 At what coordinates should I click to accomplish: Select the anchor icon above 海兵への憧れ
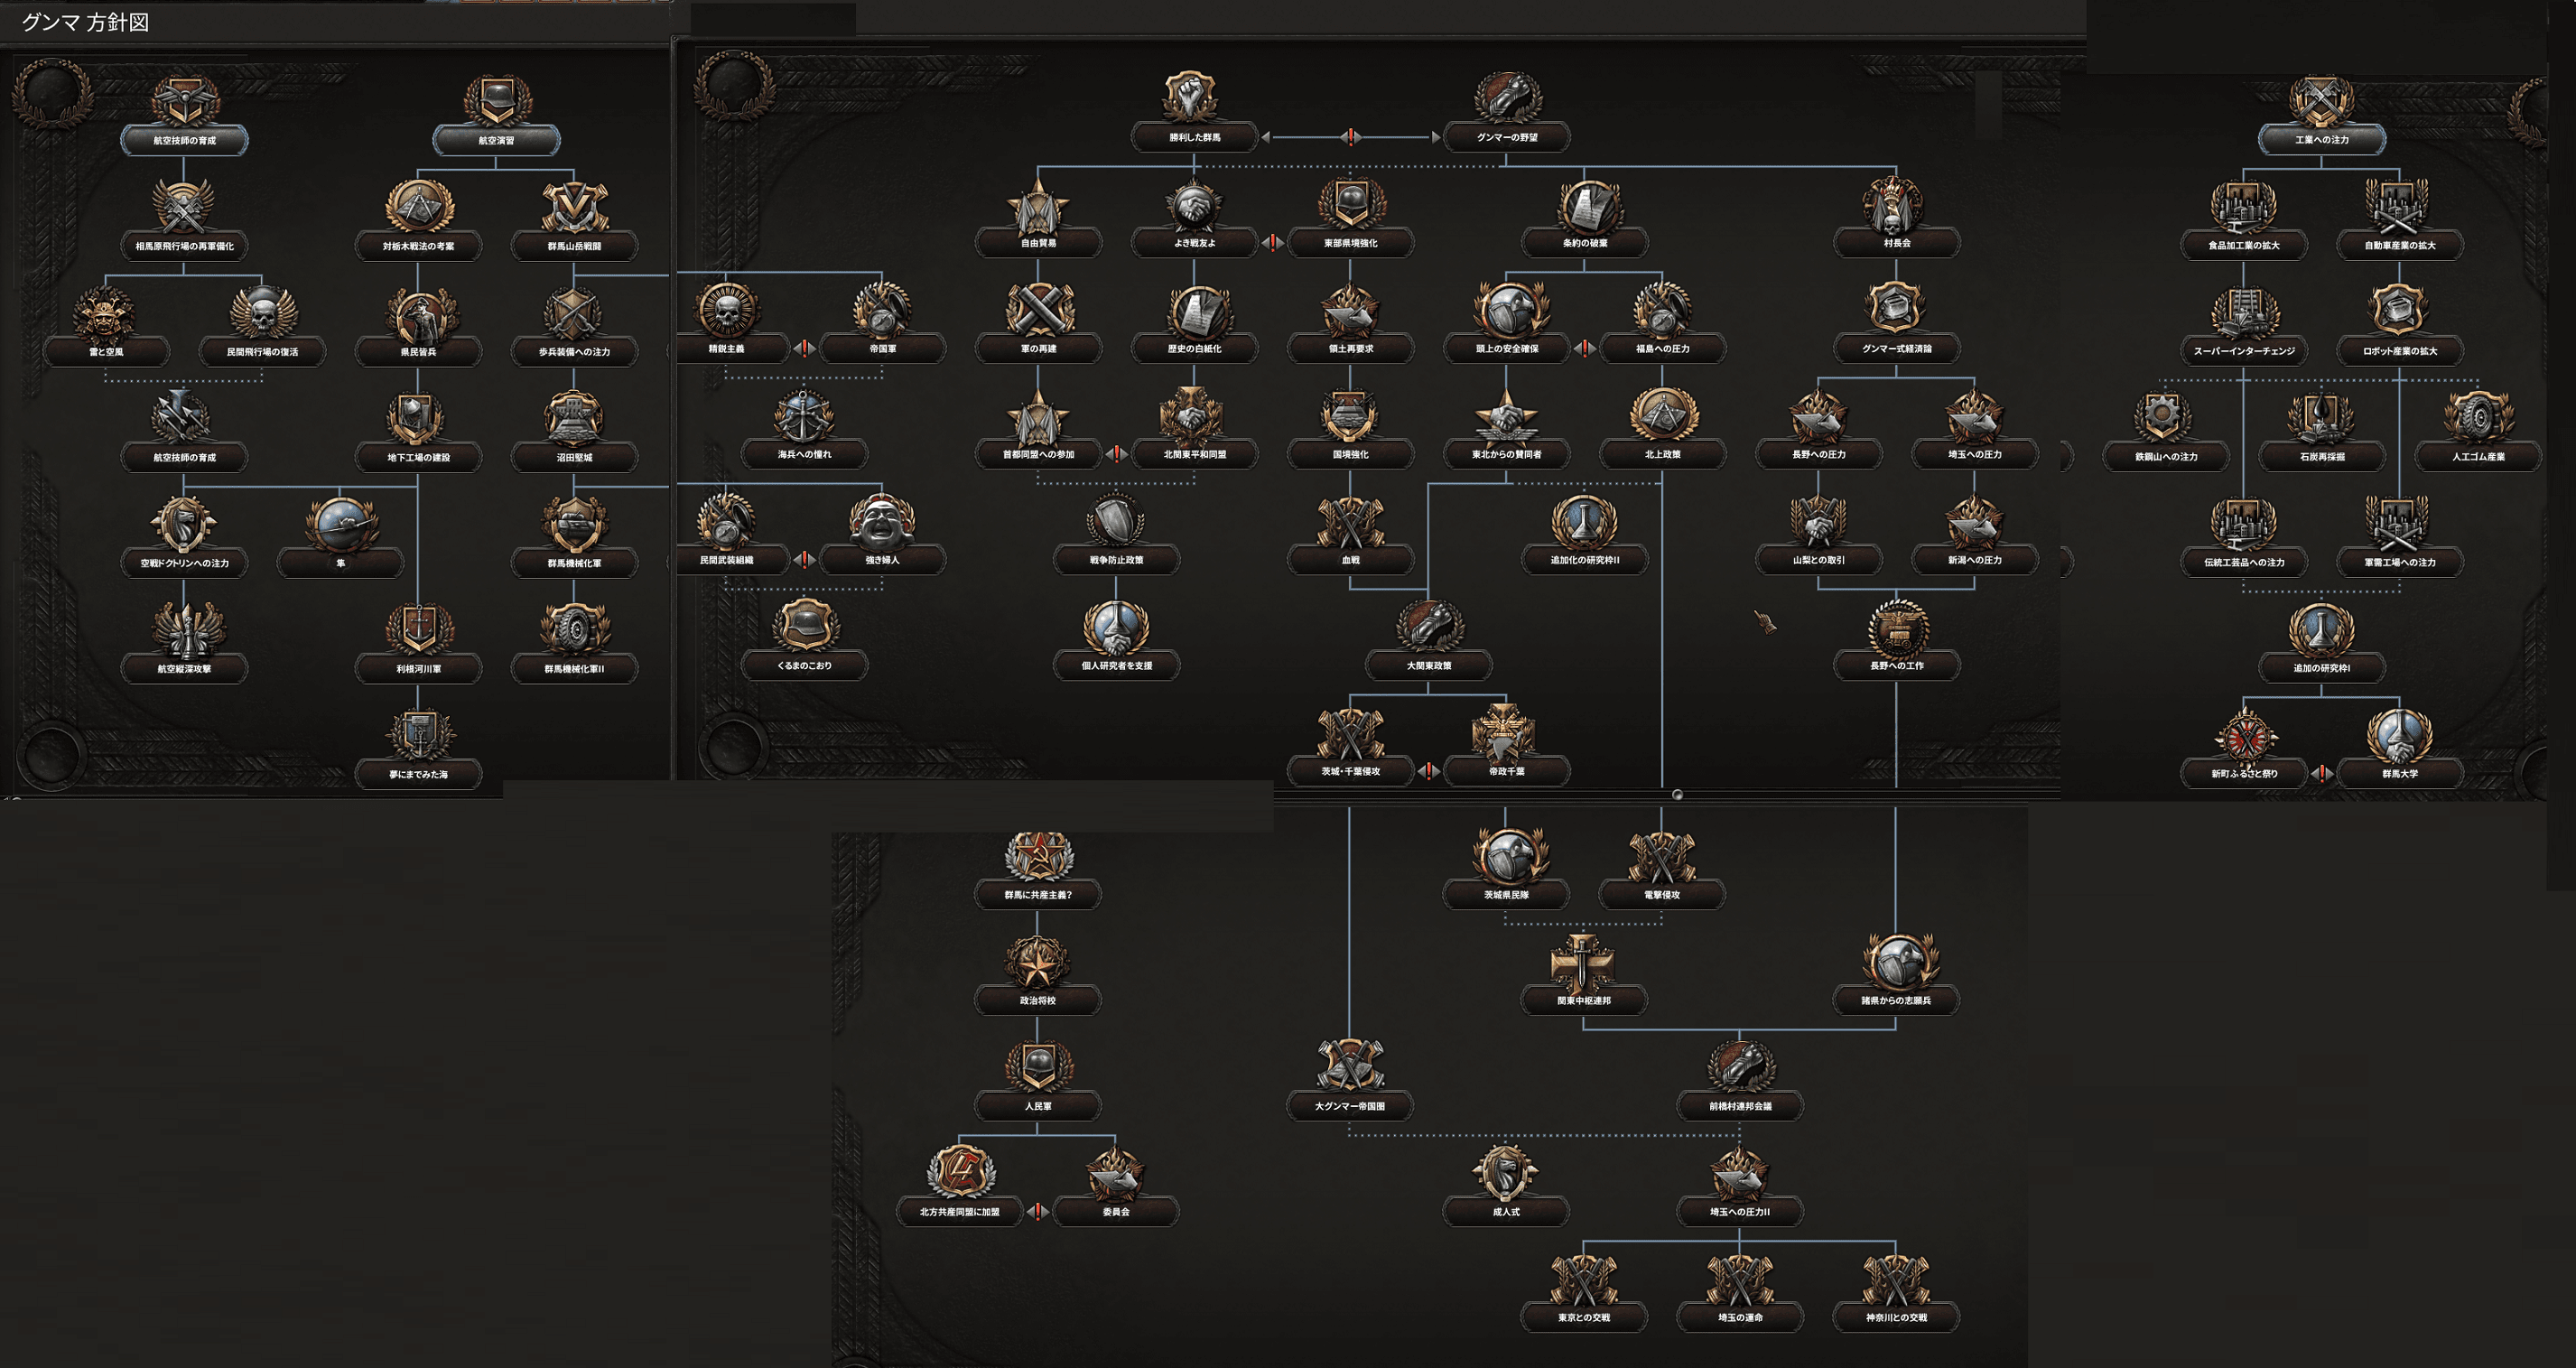tap(804, 415)
